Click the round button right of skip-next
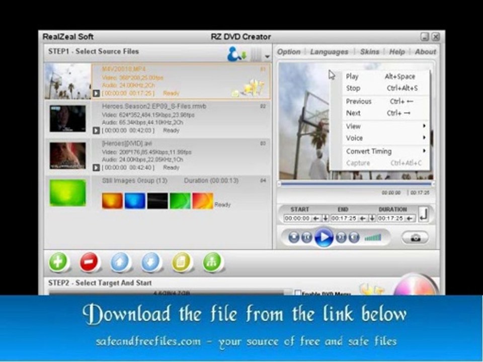The height and width of the screenshot is (362, 483). pos(354,237)
